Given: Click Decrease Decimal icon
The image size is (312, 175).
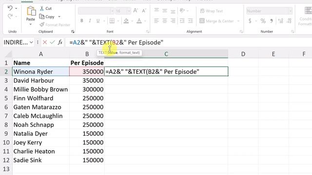Looking at the screenshot, I should [x=289, y=20].
